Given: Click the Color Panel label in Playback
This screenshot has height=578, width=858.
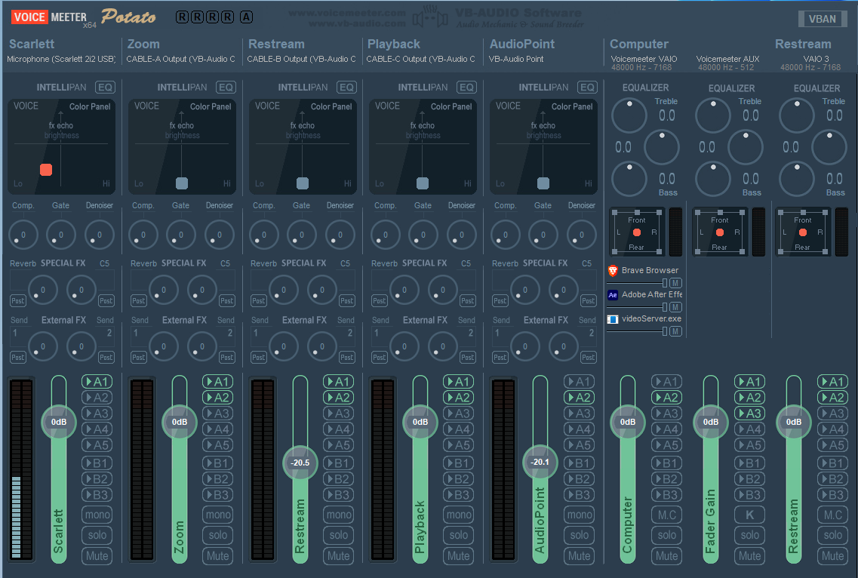Looking at the screenshot, I should pos(451,106).
